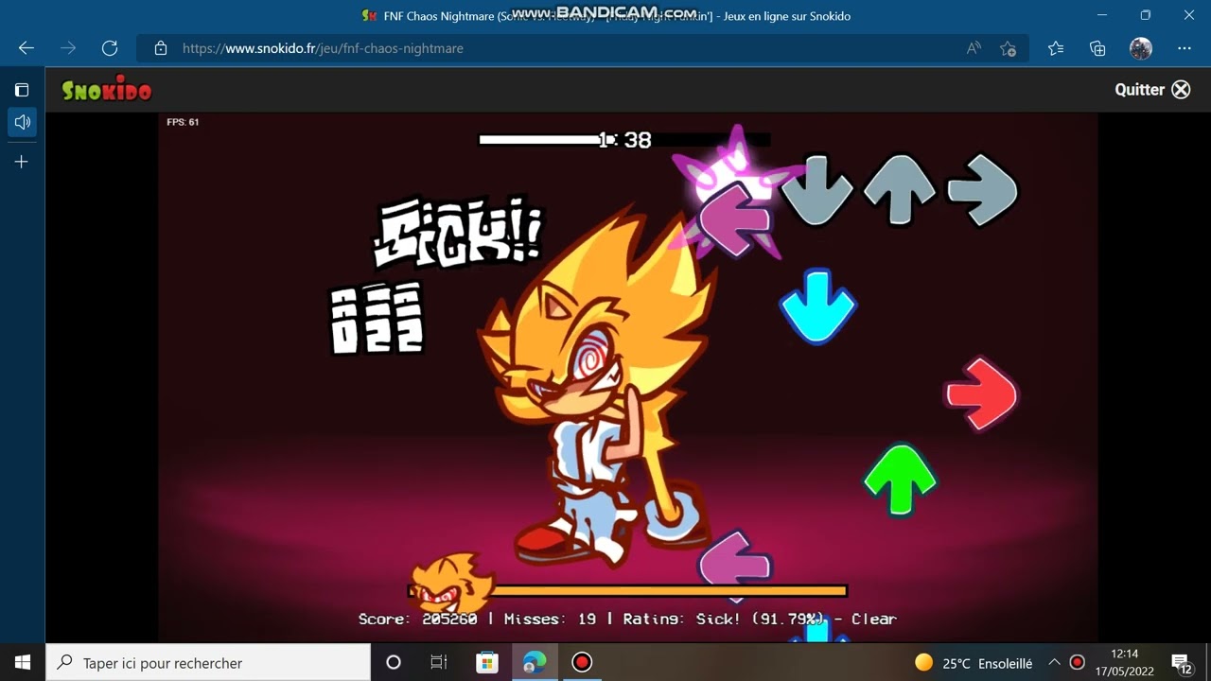Tap the falling red right arrow note
This screenshot has width=1211, height=681.
click(x=981, y=394)
